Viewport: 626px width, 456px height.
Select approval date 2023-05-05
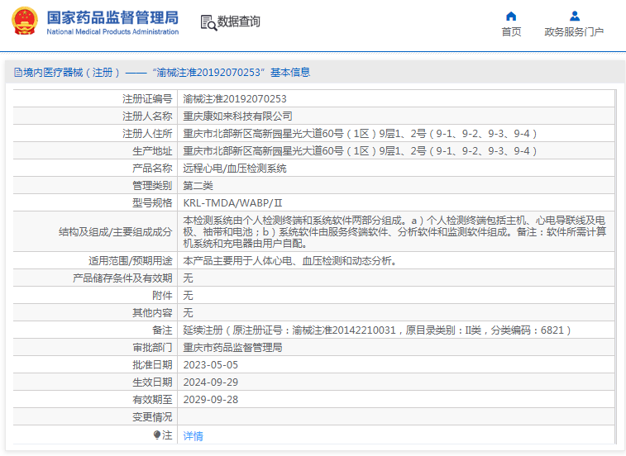click(210, 365)
